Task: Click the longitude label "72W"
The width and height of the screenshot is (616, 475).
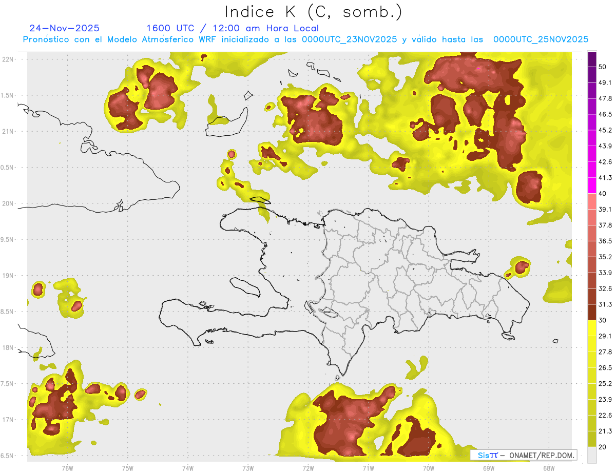Action: pos(308,468)
